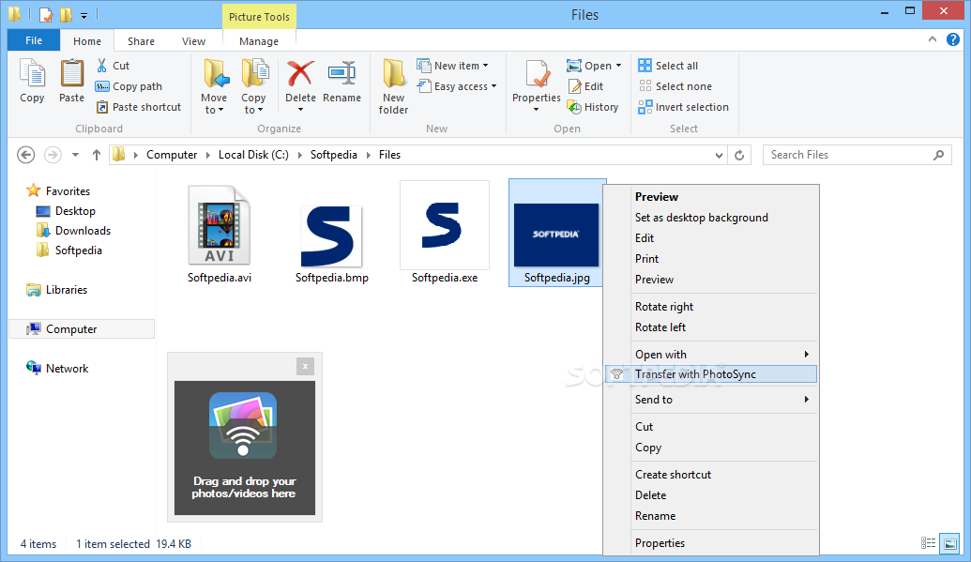Collapse the ribbon with the chevron
This screenshot has height=562, width=971.
pyautogui.click(x=933, y=39)
